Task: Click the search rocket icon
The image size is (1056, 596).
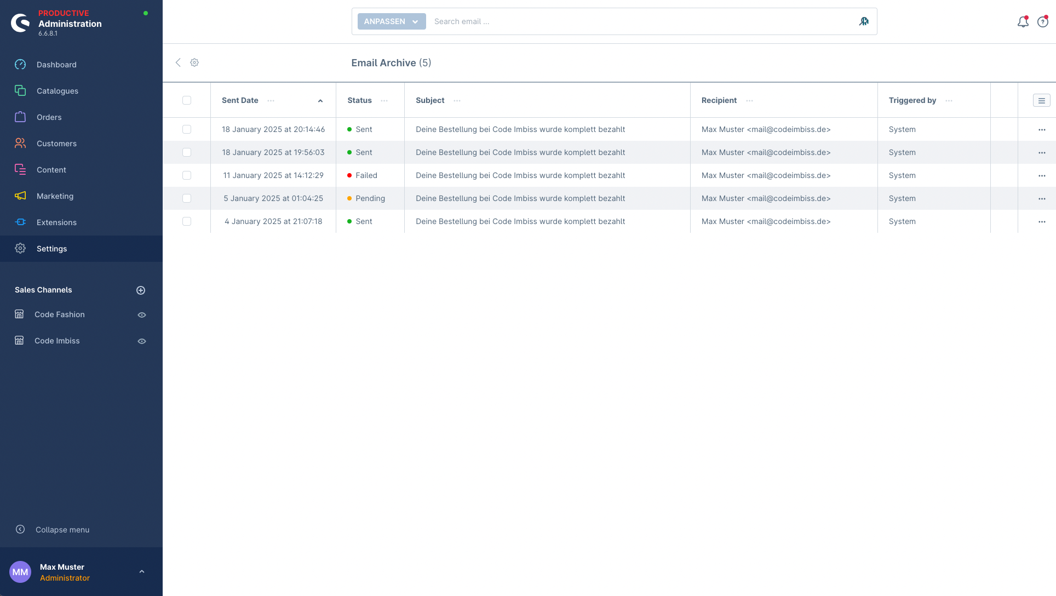Action: click(864, 21)
